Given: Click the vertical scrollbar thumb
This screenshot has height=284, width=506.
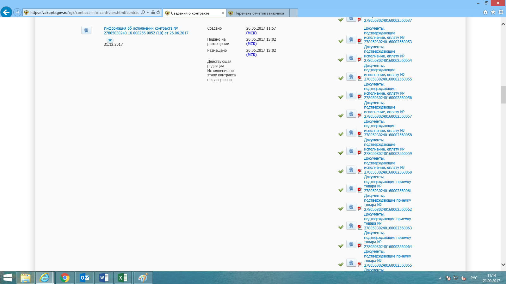Looking at the screenshot, I should (x=503, y=95).
